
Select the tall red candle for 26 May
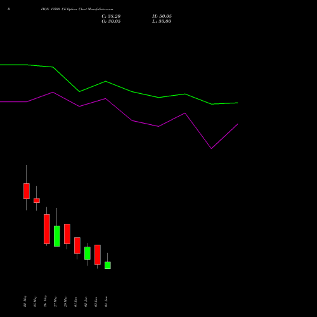click(47, 229)
